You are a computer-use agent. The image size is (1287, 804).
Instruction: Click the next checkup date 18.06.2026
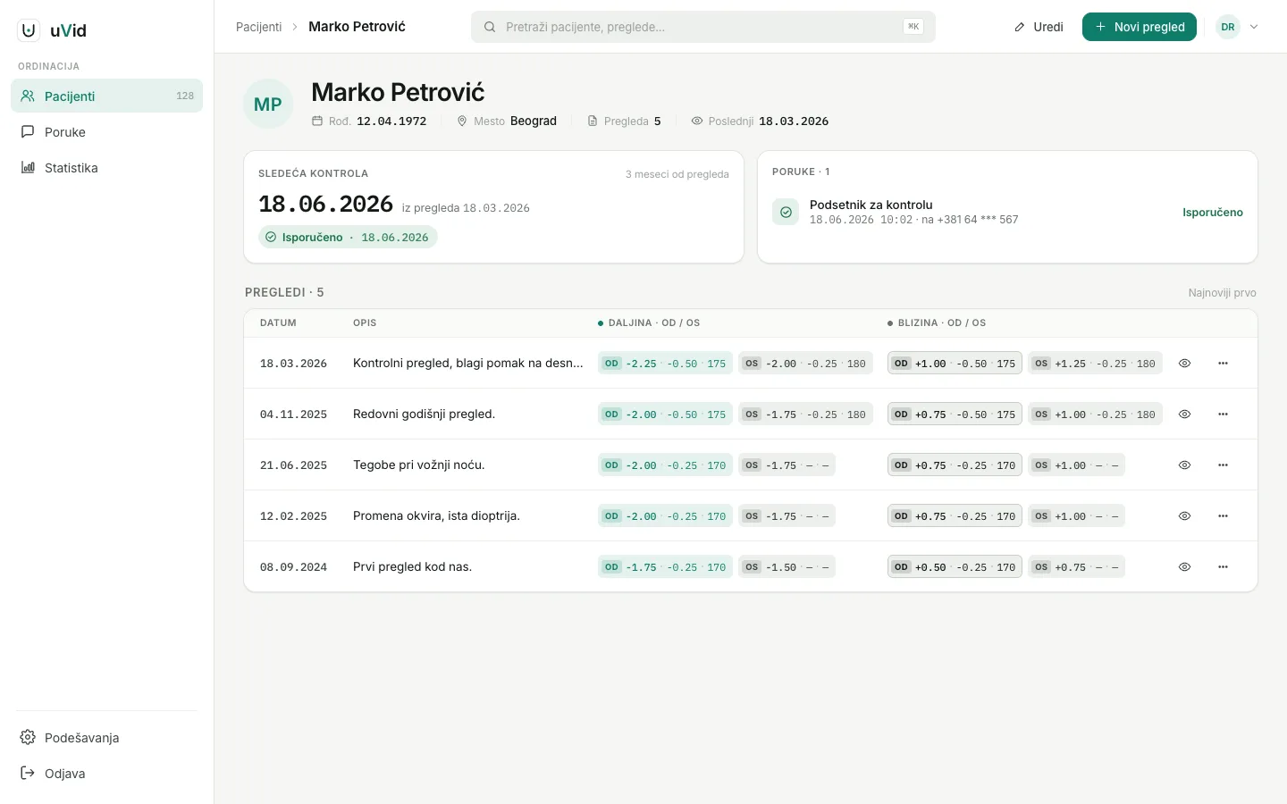coord(326,205)
